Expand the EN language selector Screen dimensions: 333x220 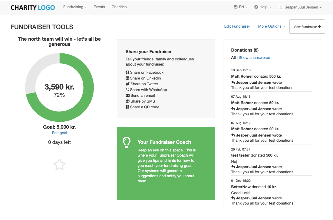coord(241,7)
